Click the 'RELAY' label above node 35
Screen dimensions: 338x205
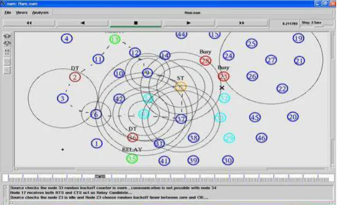click(132, 150)
